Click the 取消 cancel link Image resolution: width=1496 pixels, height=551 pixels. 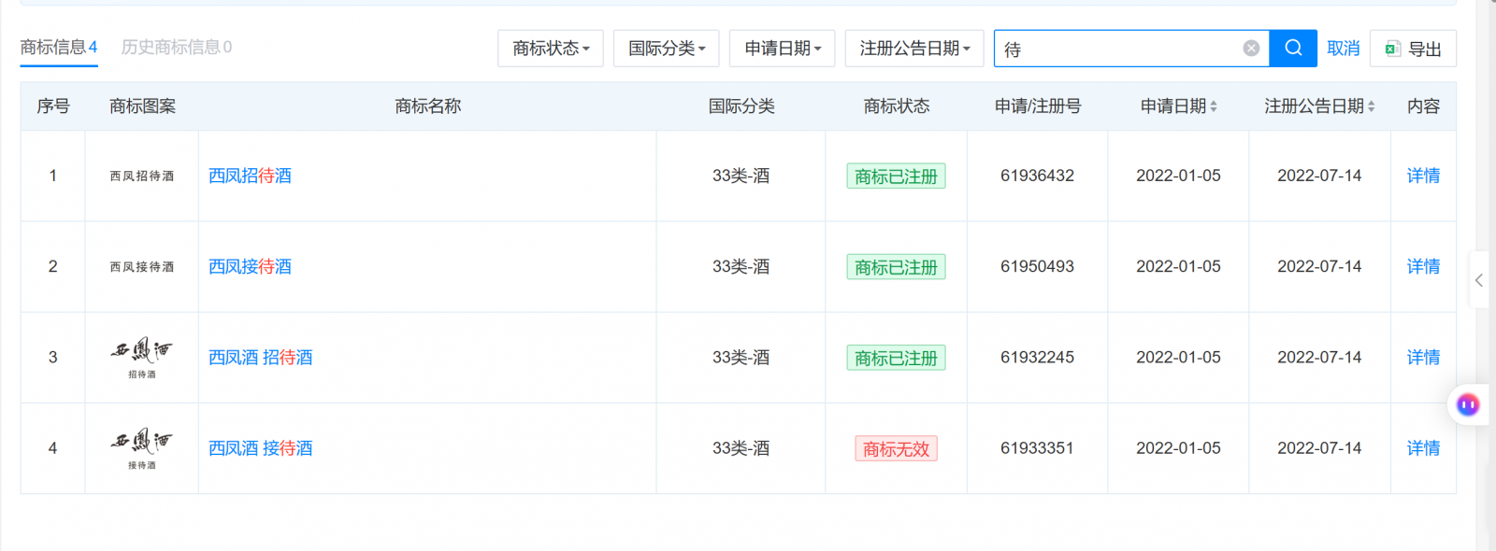1344,49
